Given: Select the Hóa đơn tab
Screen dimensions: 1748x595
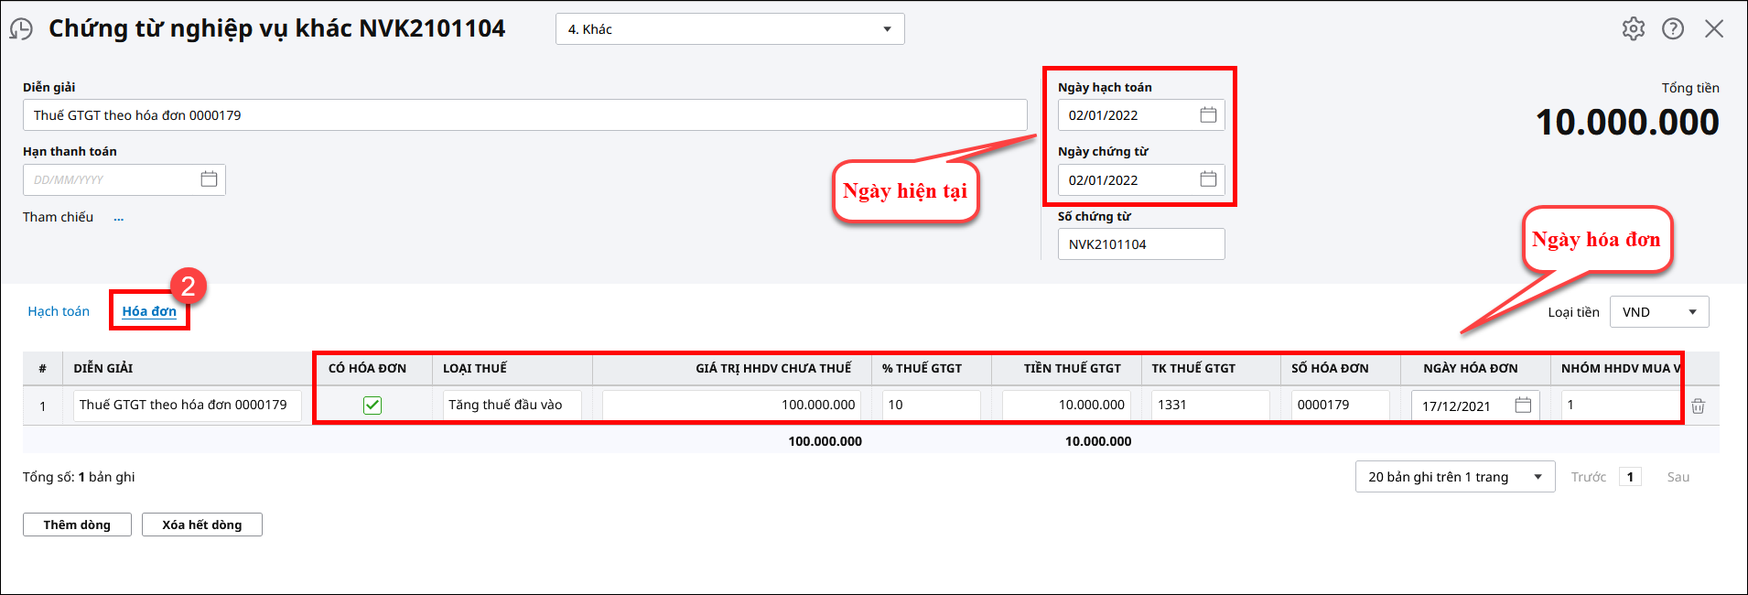Looking at the screenshot, I should (x=149, y=311).
